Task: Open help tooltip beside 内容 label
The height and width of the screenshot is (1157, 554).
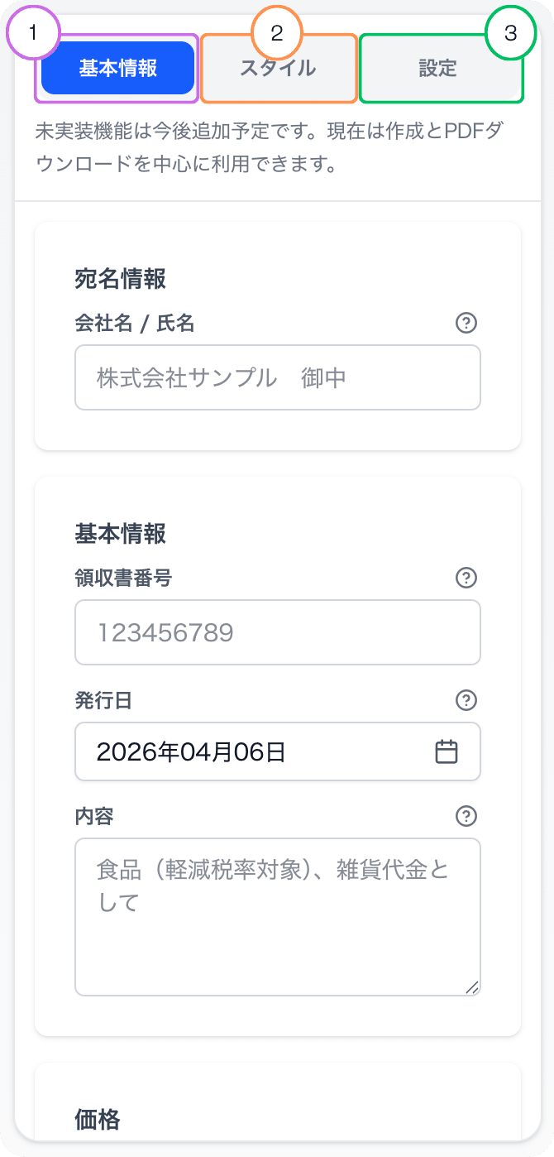Action: [x=466, y=816]
